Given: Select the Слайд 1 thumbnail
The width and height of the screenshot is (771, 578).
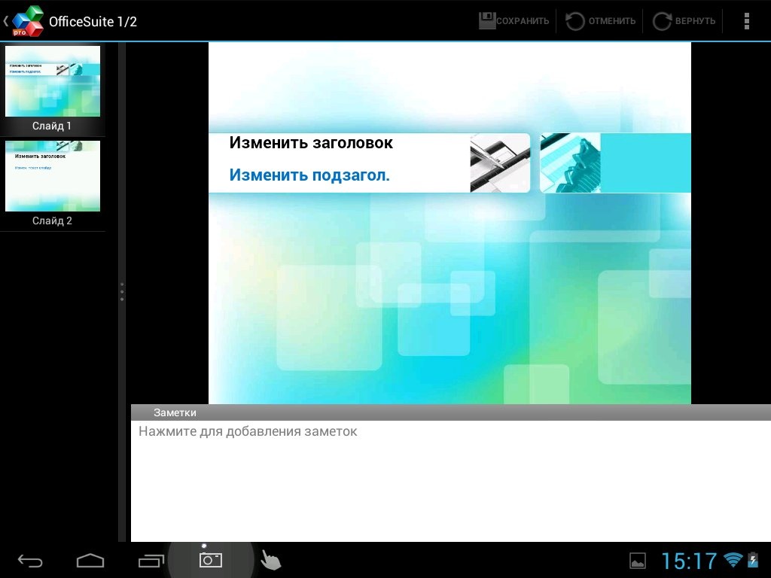Looking at the screenshot, I should (53, 81).
